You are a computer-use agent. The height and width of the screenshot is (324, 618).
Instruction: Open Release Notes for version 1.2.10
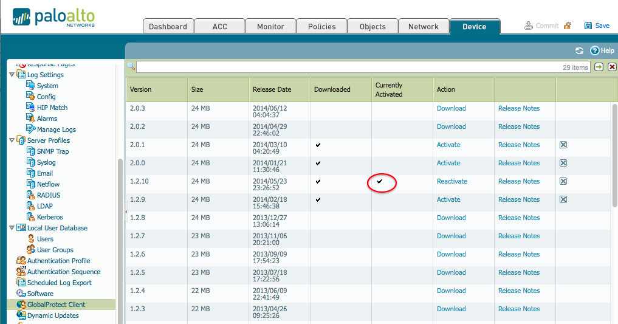(519, 181)
